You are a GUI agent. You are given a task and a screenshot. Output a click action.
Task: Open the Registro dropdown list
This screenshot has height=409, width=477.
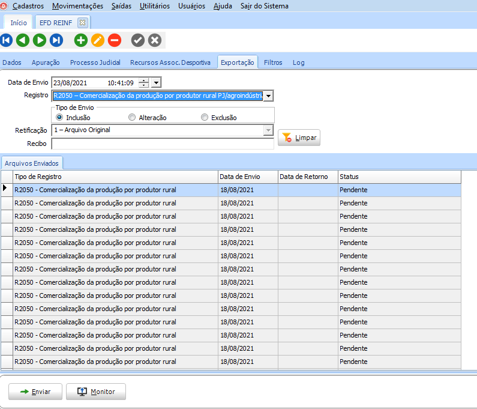pos(268,96)
